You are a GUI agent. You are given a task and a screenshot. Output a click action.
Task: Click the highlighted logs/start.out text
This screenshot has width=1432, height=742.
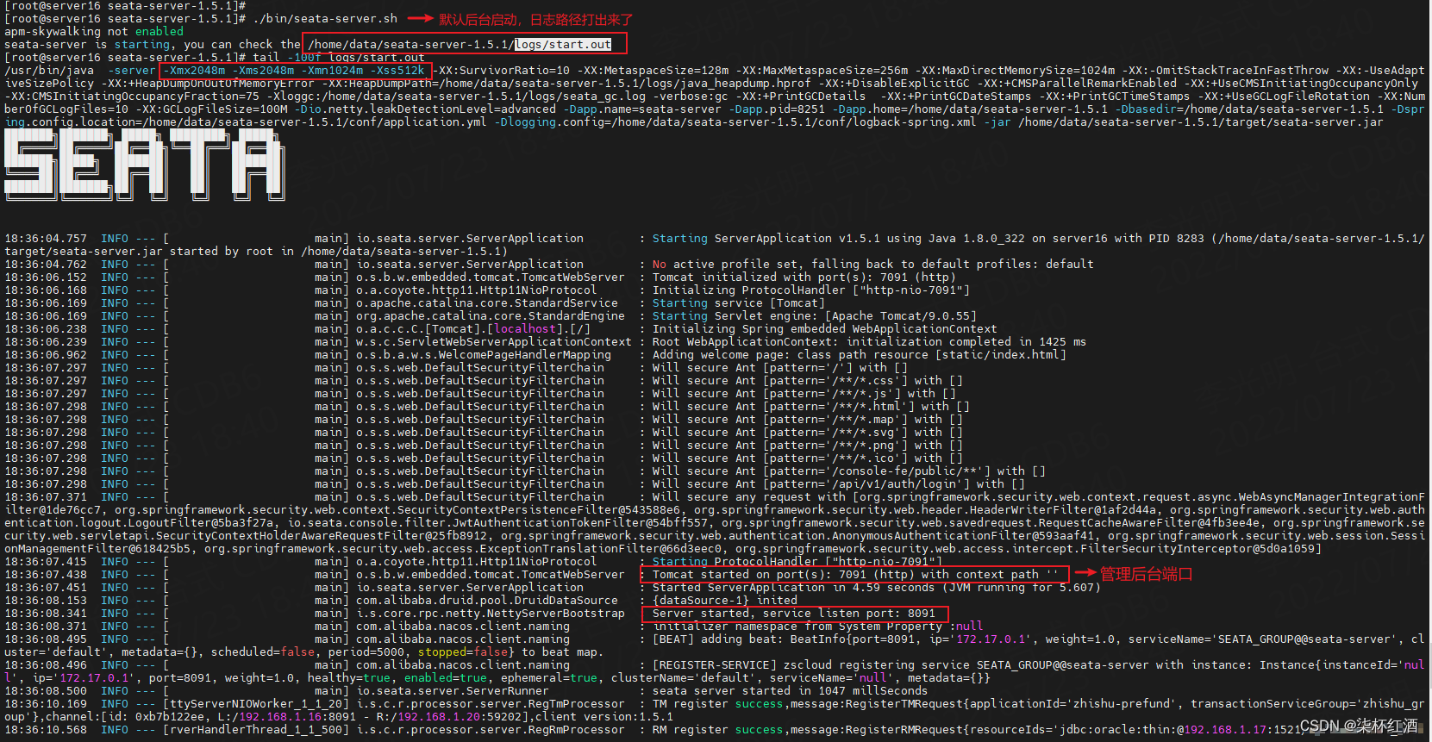[x=563, y=44]
